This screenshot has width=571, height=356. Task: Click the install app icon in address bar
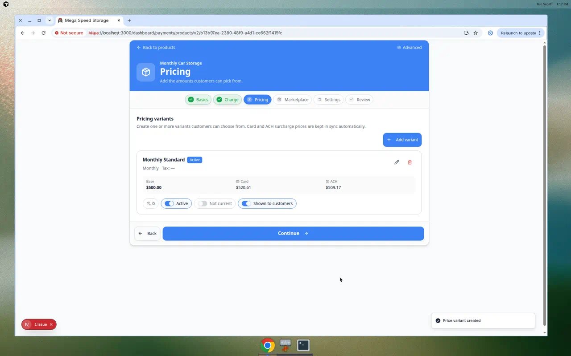466,33
